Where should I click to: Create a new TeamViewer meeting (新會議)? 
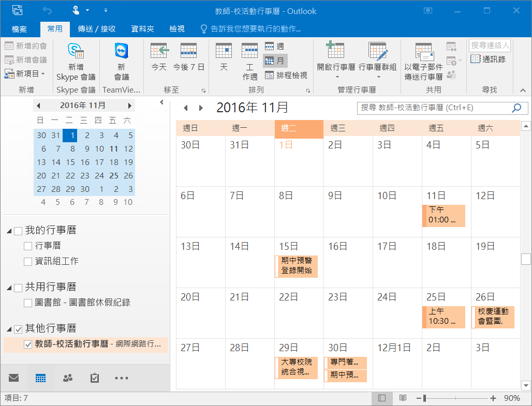click(121, 62)
